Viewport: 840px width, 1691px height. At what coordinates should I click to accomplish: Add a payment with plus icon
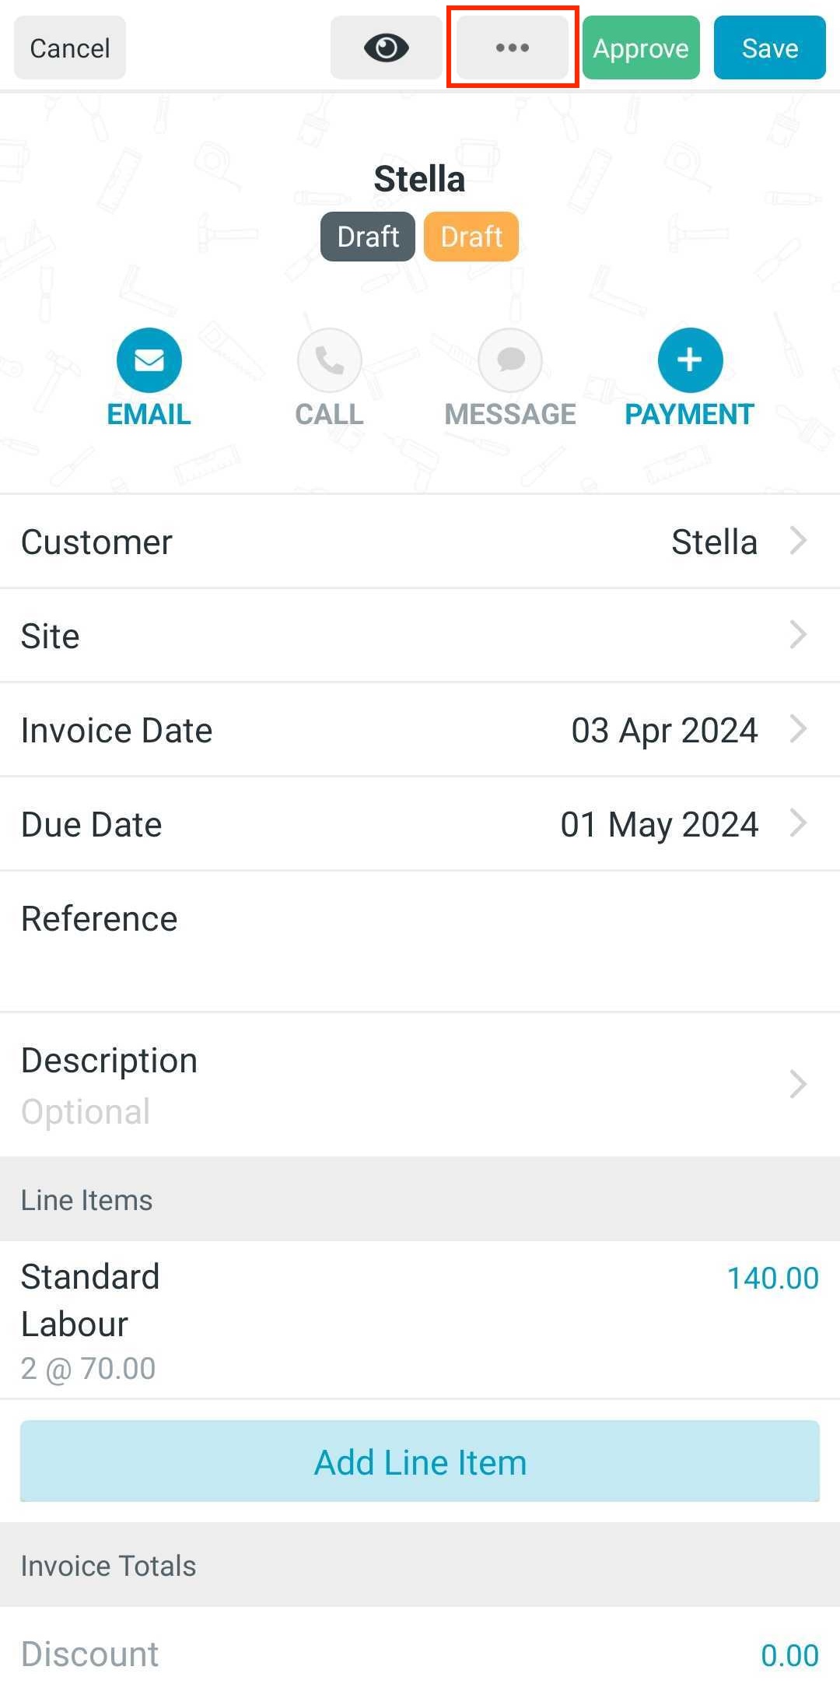click(x=690, y=360)
